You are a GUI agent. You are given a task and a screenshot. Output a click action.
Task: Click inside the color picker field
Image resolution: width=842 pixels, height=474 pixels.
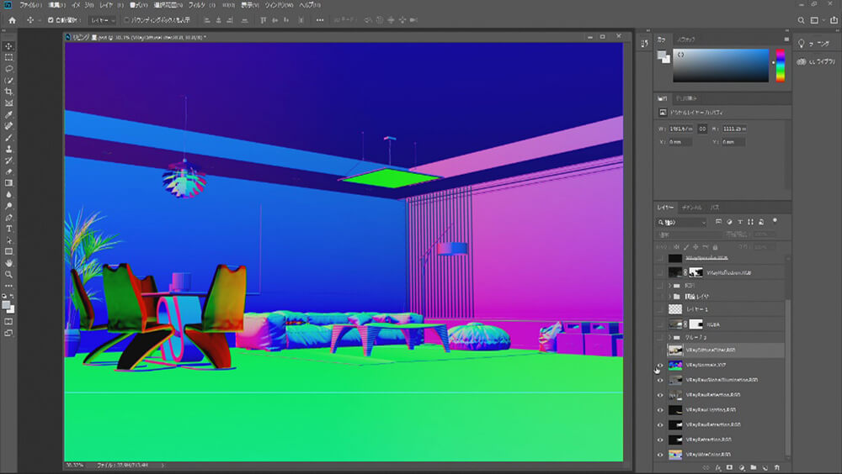pyautogui.click(x=721, y=66)
